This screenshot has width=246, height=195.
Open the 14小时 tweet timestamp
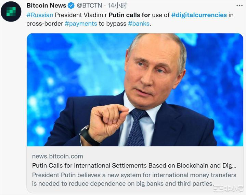117,6
